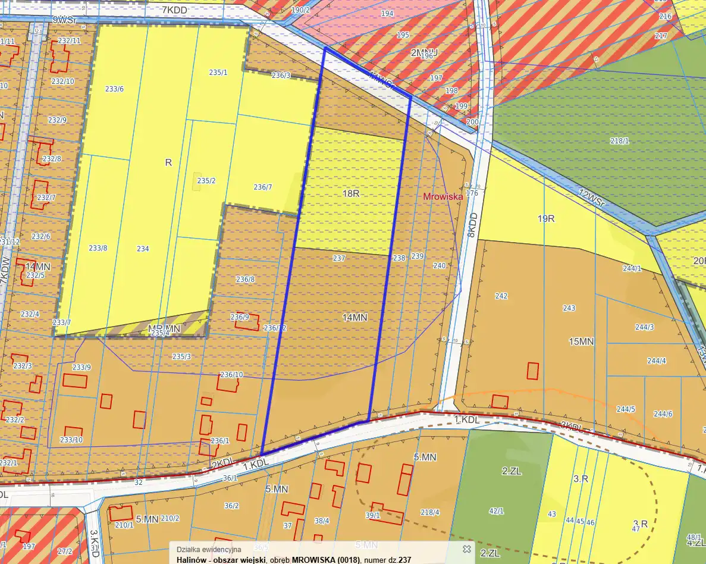The height and width of the screenshot is (564, 706).
Task: Click parcel number 239 label
Action: tap(418, 256)
